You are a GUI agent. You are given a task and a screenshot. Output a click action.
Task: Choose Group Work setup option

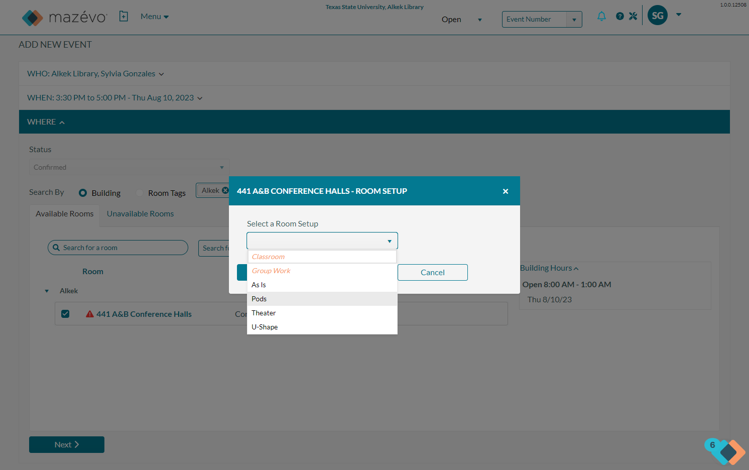(322, 271)
